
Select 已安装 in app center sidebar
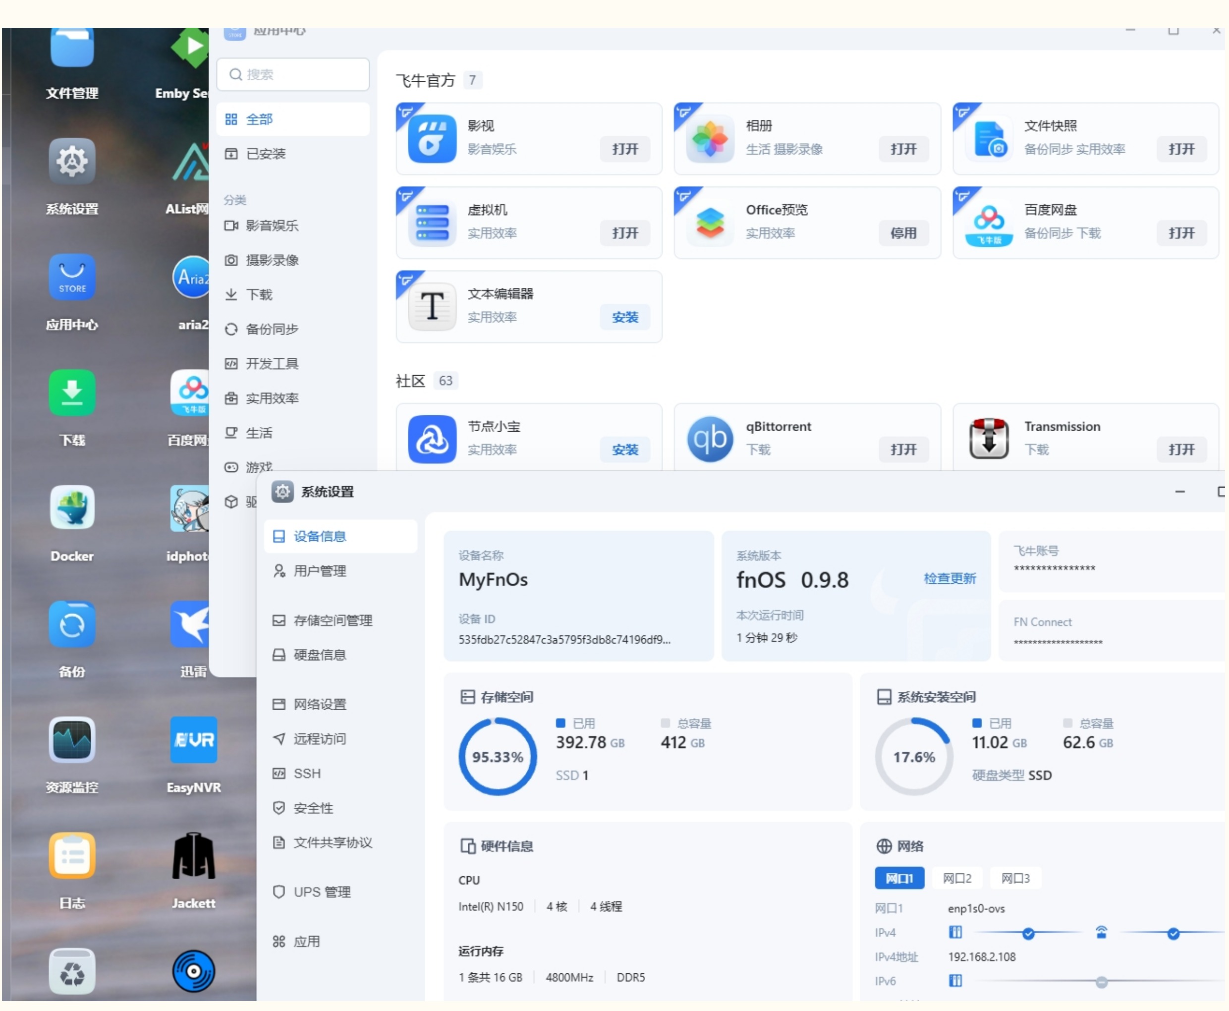coord(266,154)
